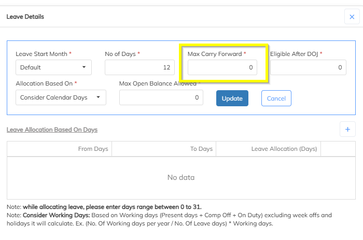Viewport: 363px width, 240px height.
Task: Click the No of Days label
Action: click(x=122, y=54)
